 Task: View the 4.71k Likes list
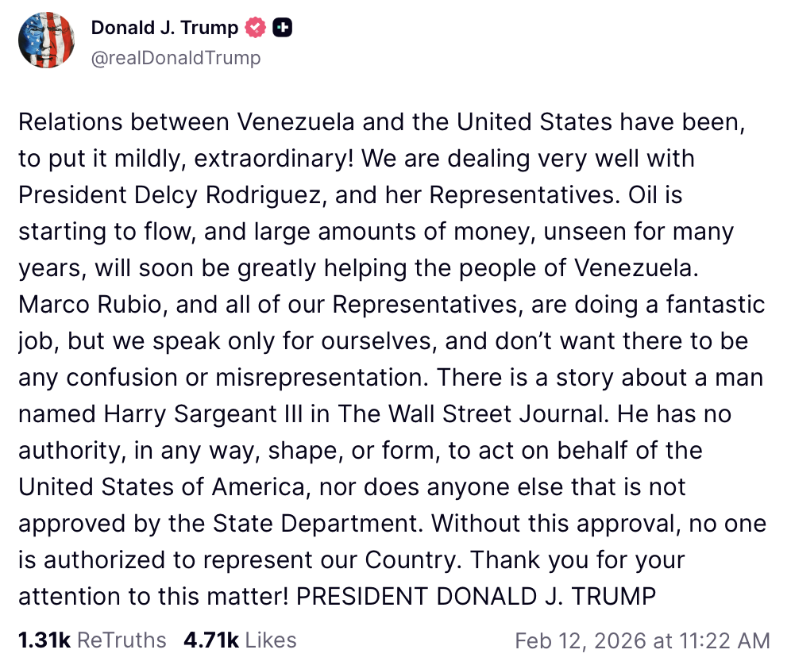click(240, 640)
